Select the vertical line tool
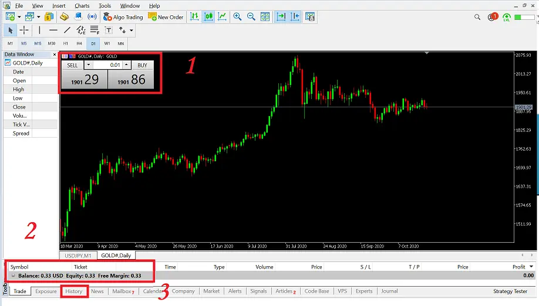 click(39, 30)
